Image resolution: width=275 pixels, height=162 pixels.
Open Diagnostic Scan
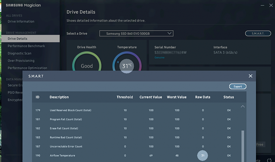tap(19, 53)
